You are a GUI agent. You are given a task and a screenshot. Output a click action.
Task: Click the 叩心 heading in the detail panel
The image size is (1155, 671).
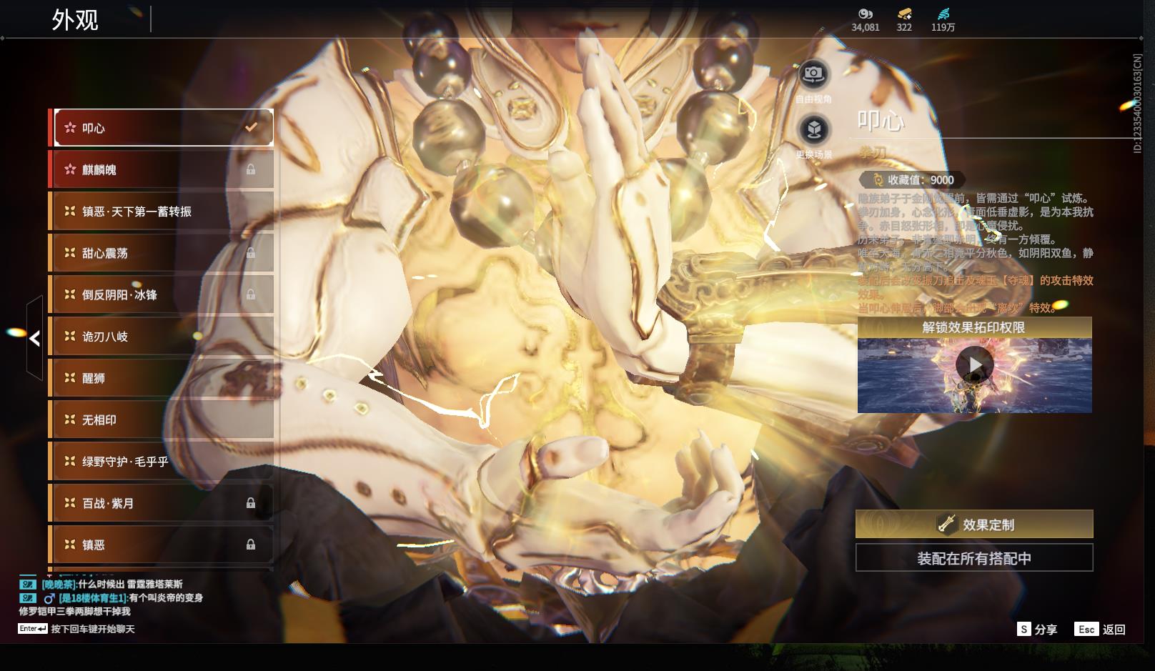(881, 120)
